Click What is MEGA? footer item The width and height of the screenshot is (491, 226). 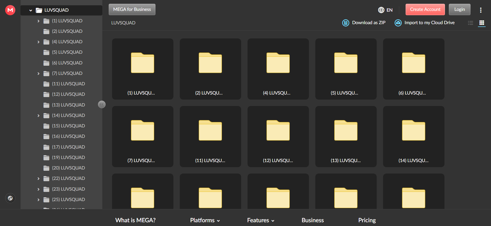point(135,220)
